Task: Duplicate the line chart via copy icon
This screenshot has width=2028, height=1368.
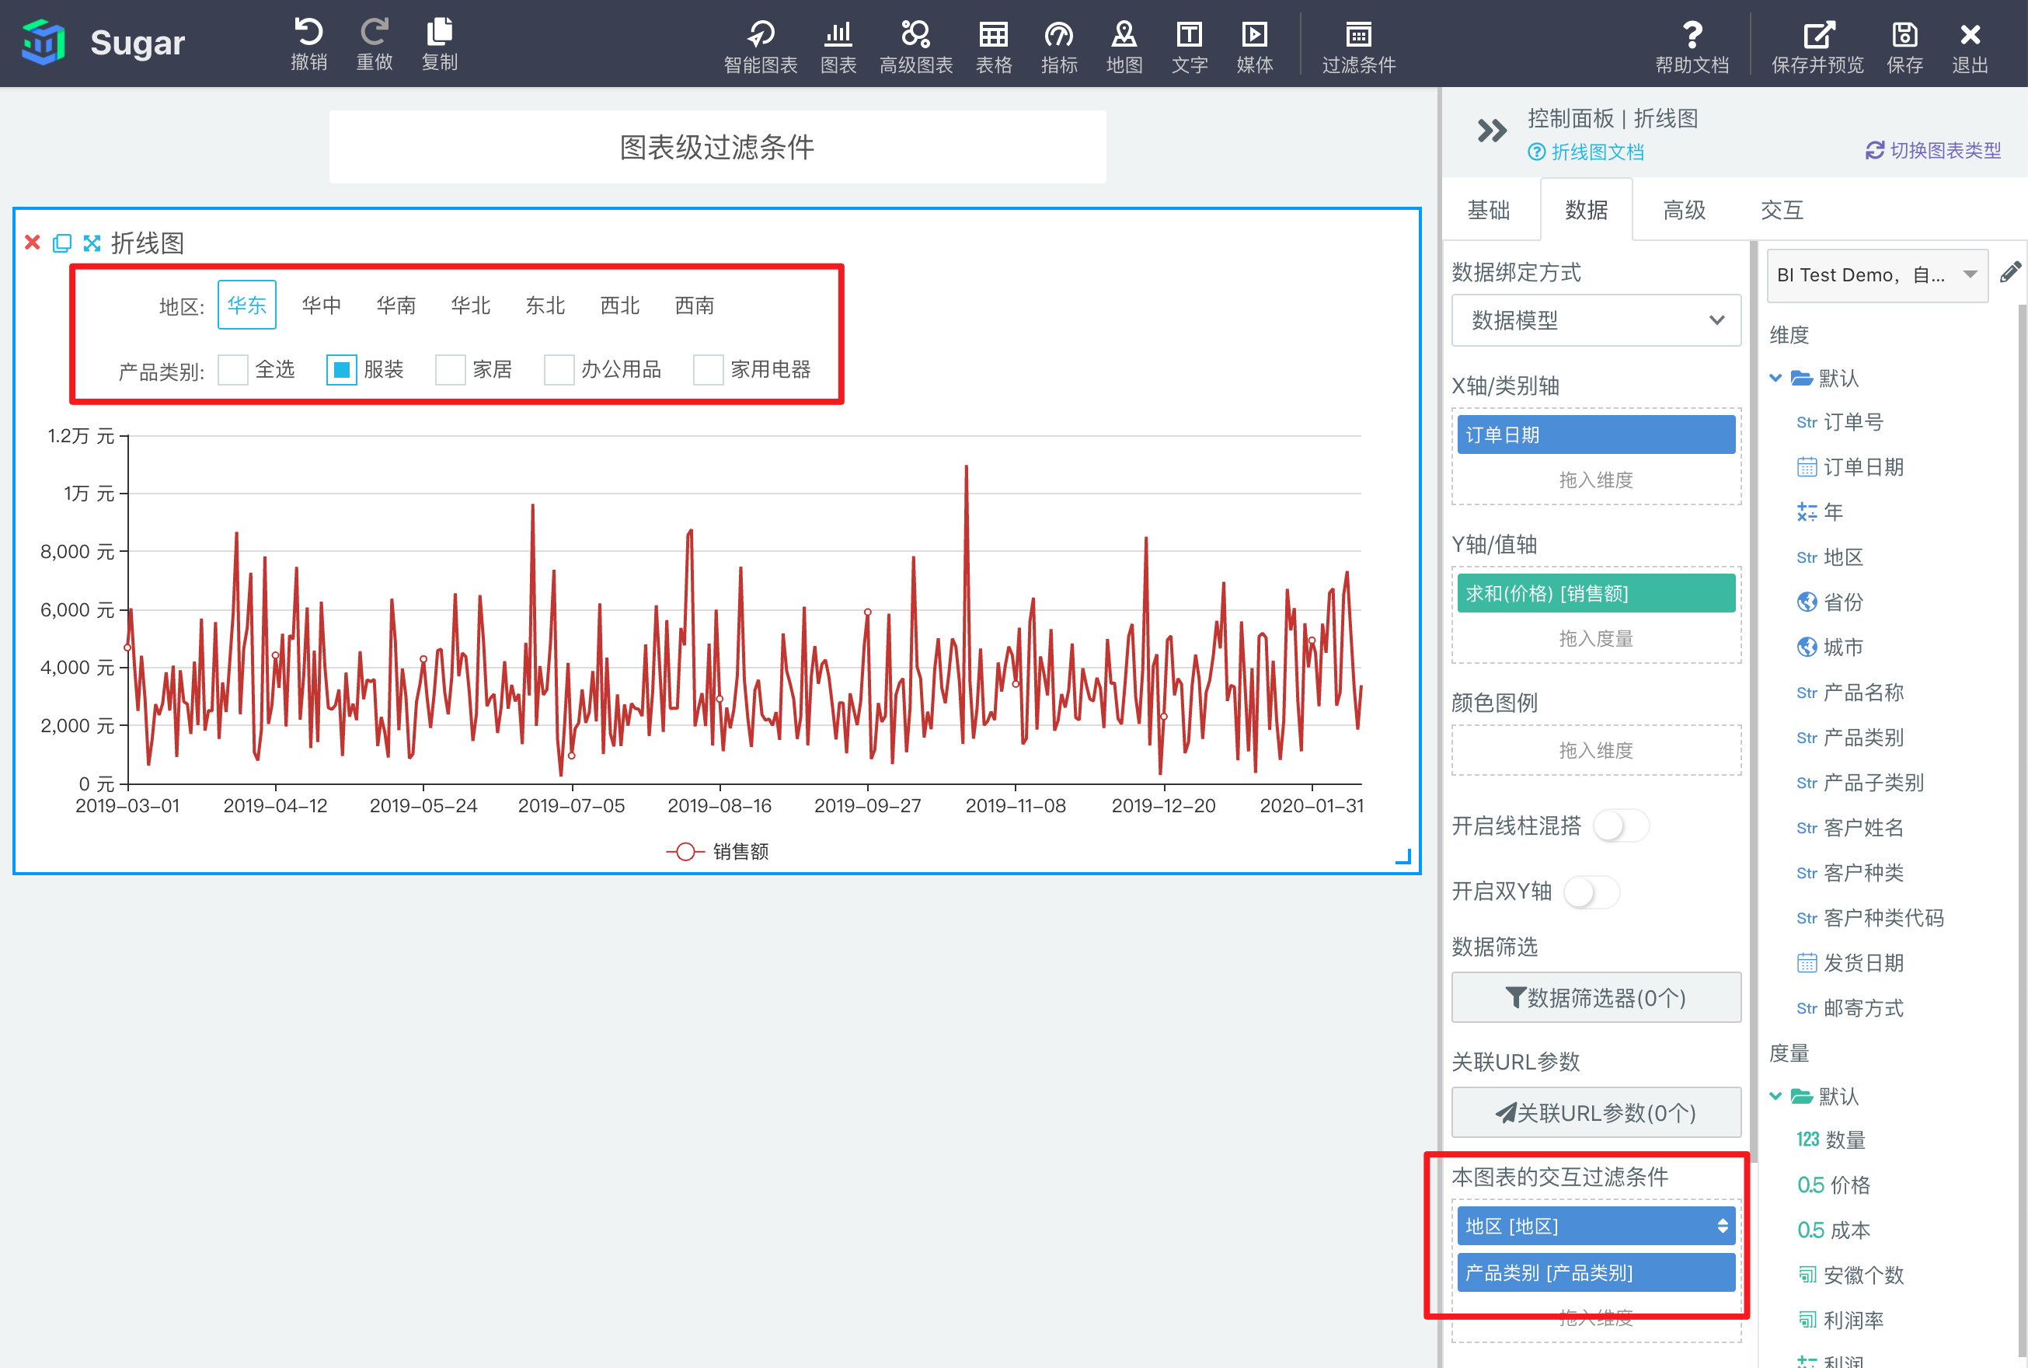Action: tap(62, 243)
